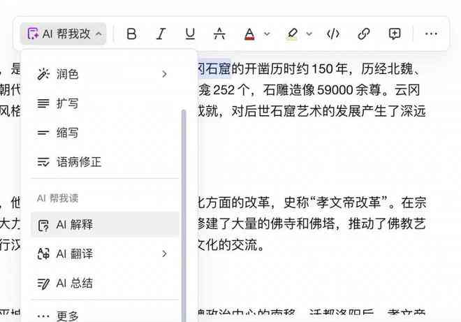Click text "推动了佛教艺" in paragraph

387,224
